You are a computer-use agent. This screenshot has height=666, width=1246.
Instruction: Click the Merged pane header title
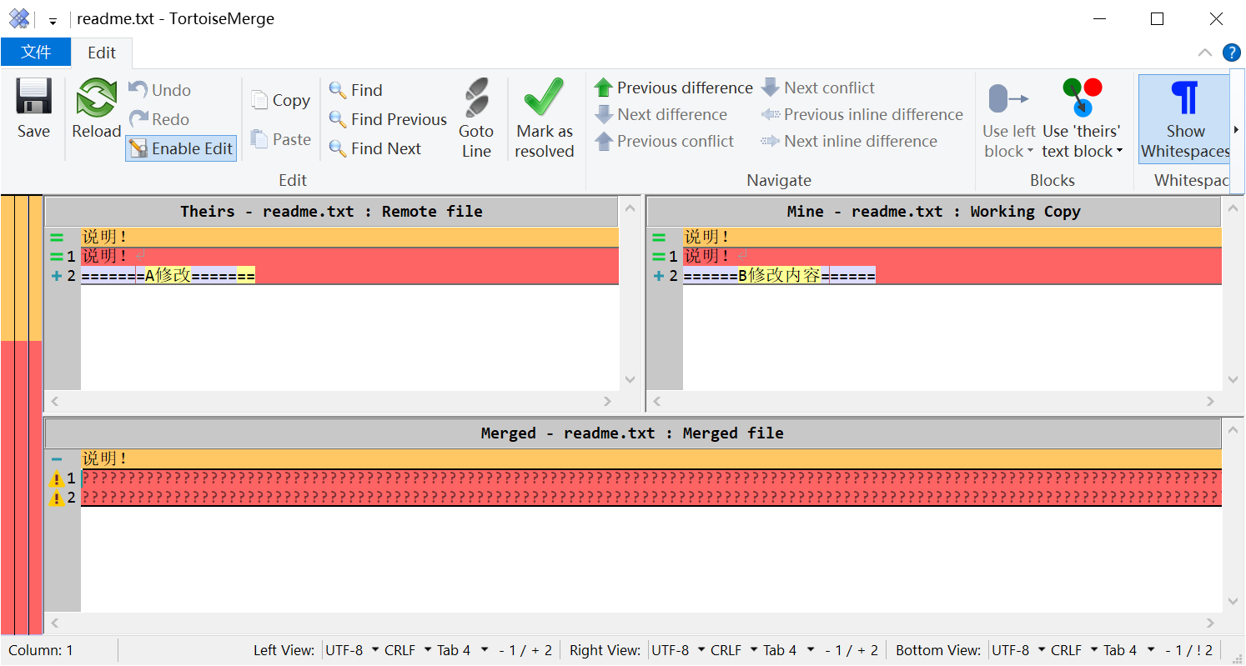(632, 433)
